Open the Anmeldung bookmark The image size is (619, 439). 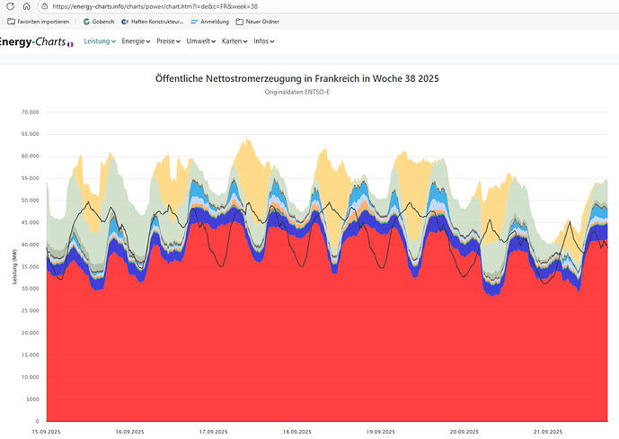(x=209, y=22)
